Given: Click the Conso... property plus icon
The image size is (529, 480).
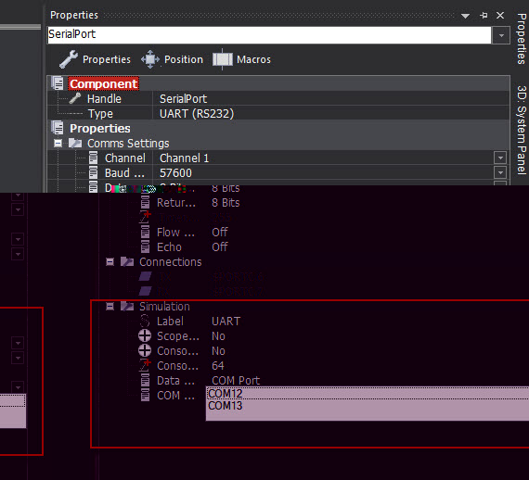Looking at the screenshot, I should (x=145, y=350).
